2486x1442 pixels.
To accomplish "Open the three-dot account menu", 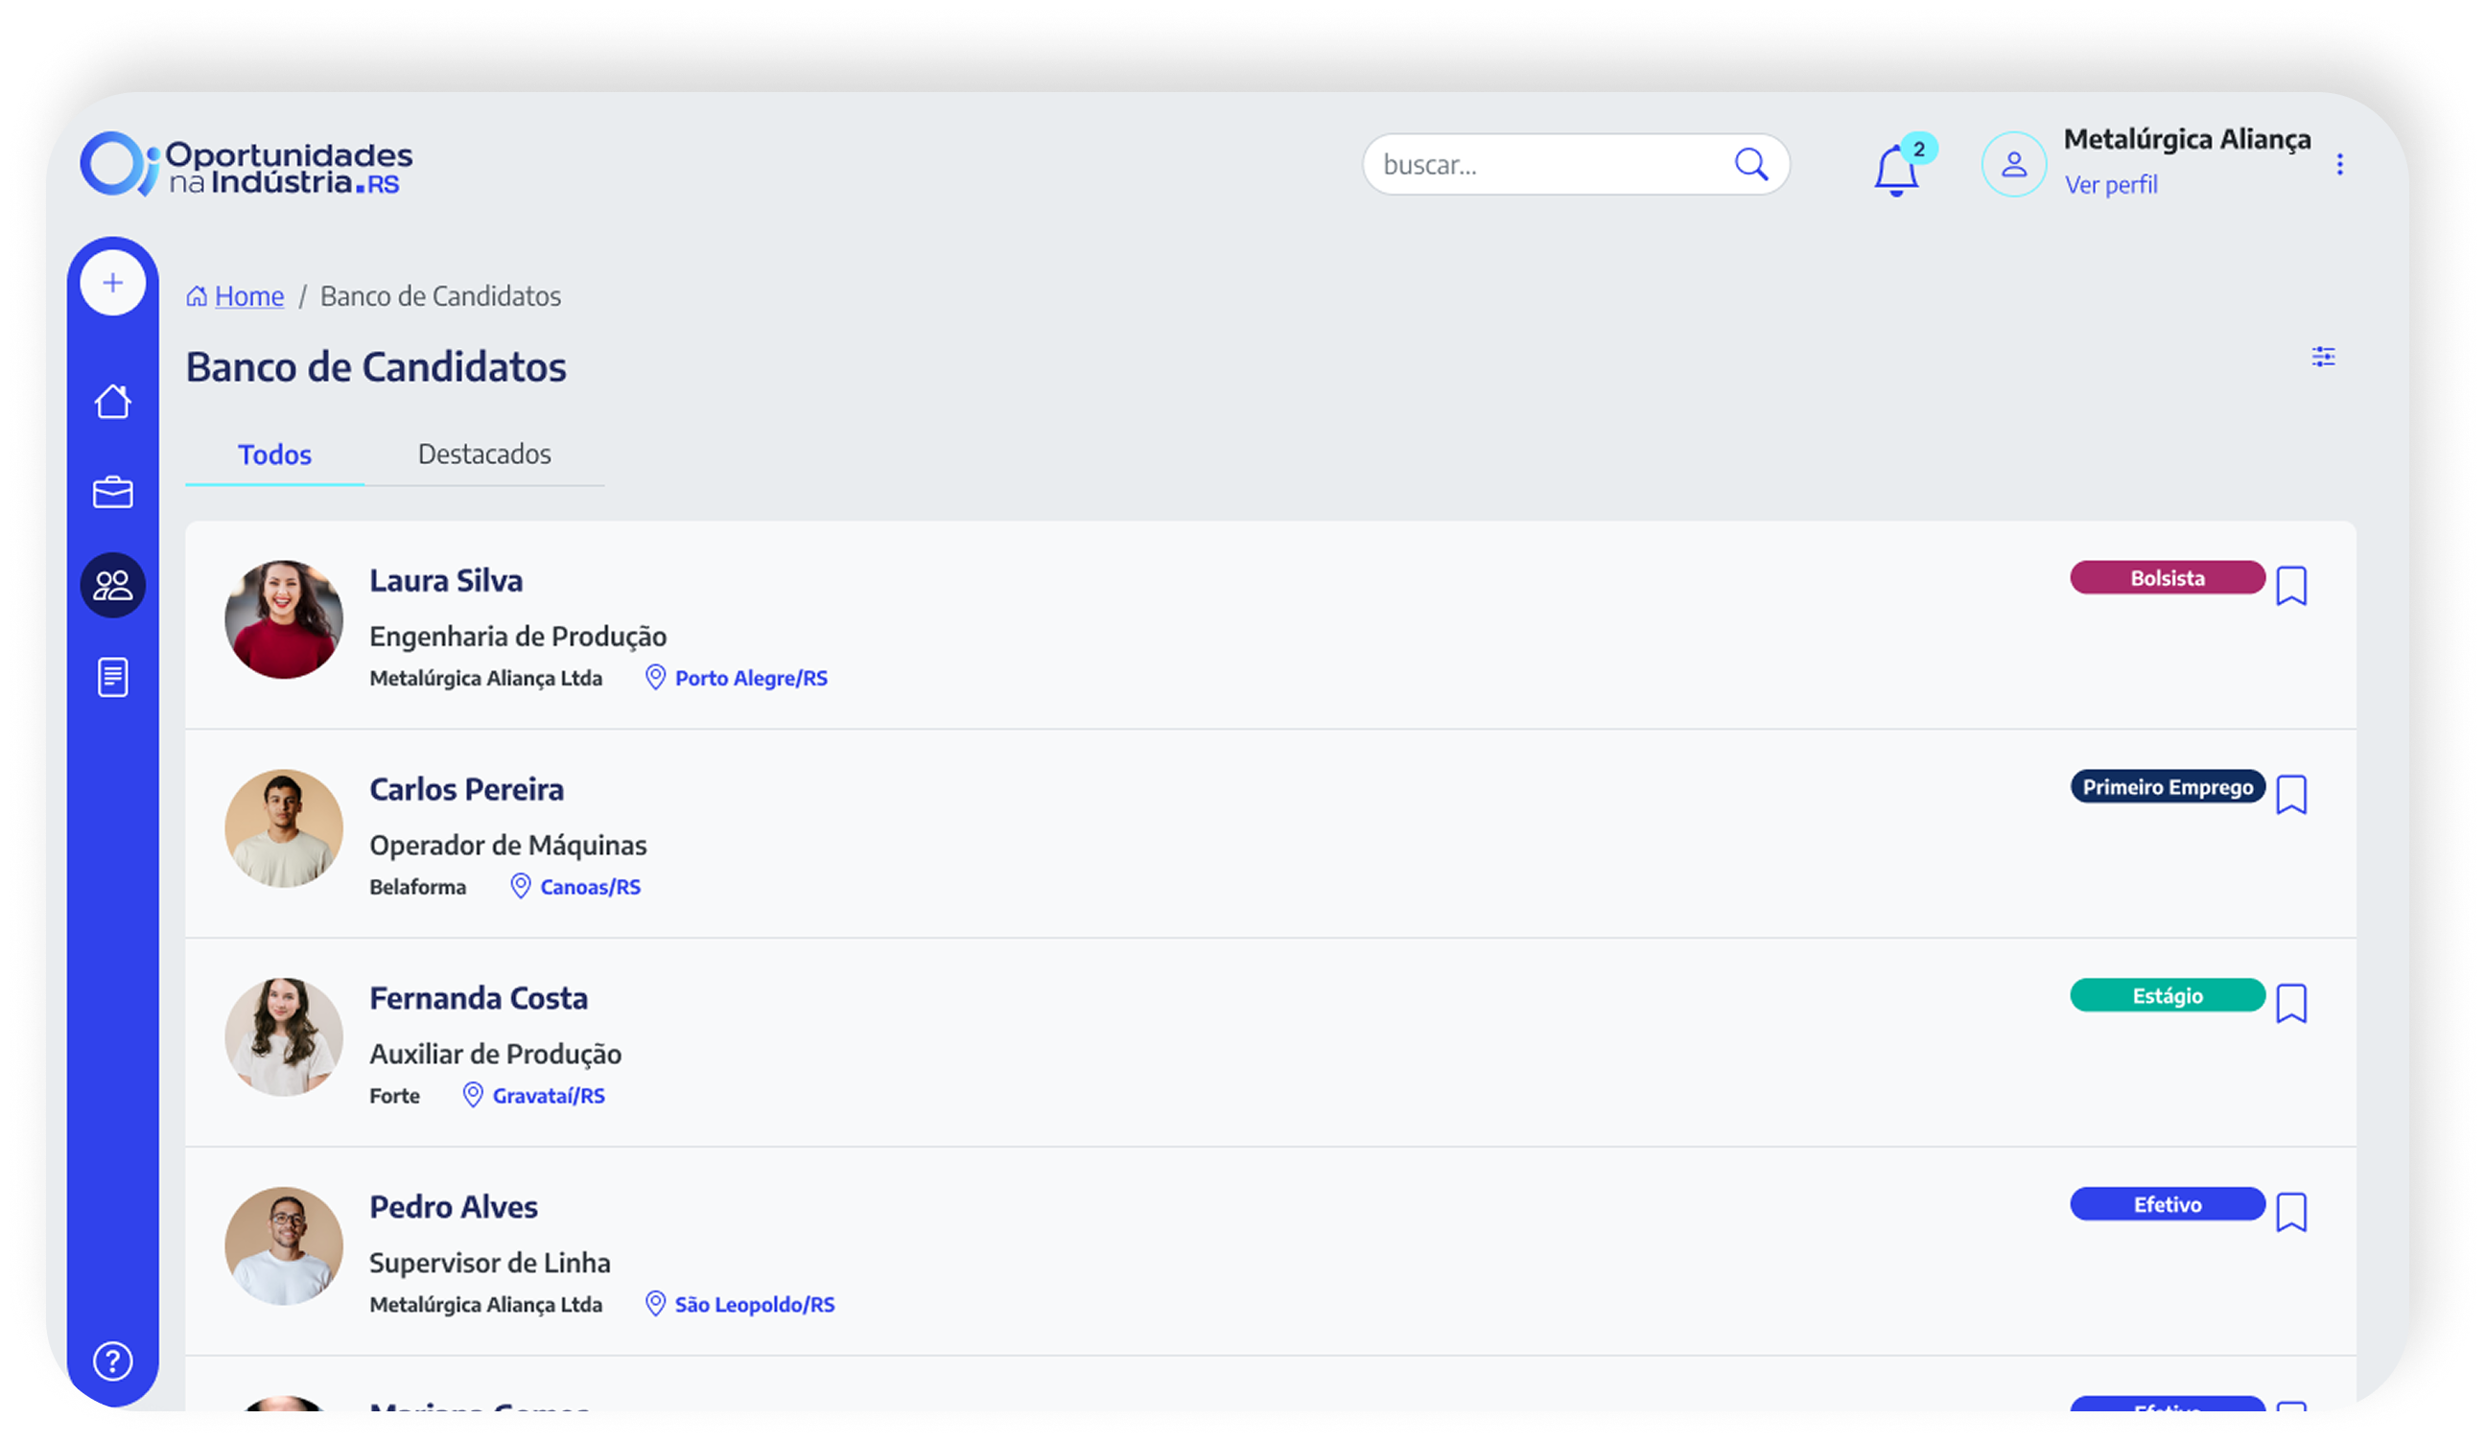I will (2339, 165).
